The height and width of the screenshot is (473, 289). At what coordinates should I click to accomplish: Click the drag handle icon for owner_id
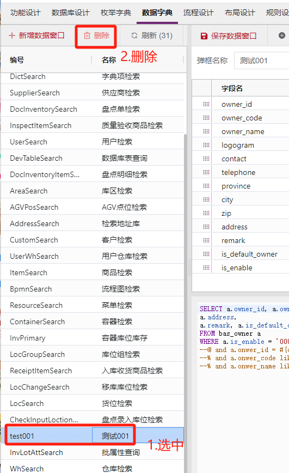tap(206, 104)
